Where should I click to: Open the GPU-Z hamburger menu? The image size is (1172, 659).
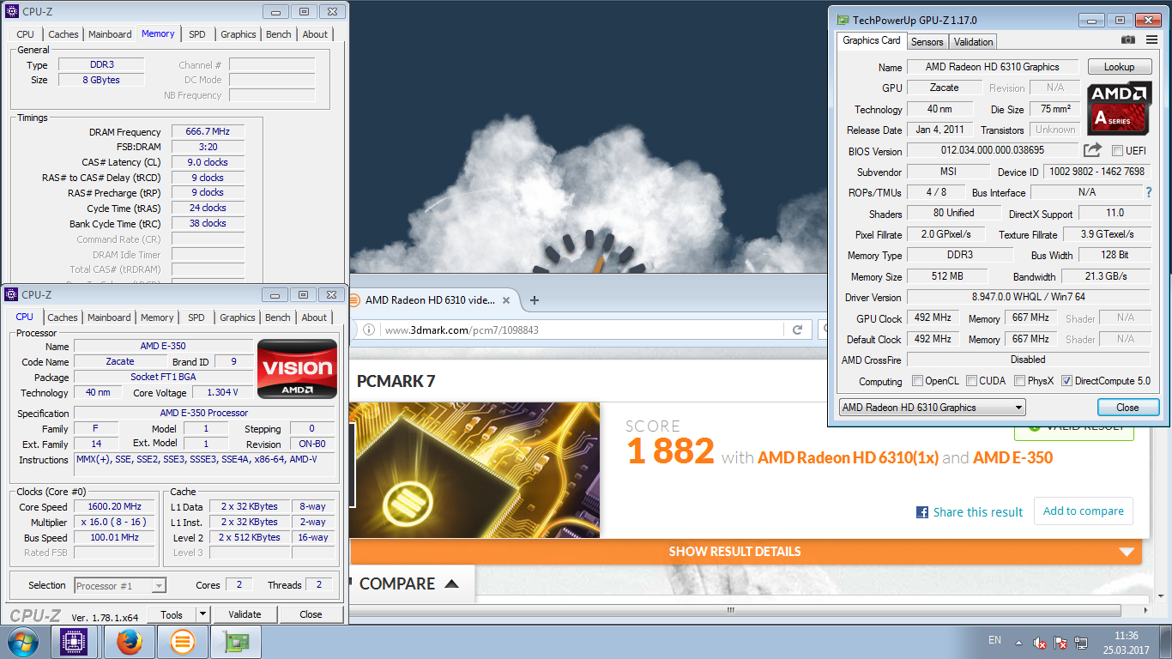pyautogui.click(x=1151, y=40)
